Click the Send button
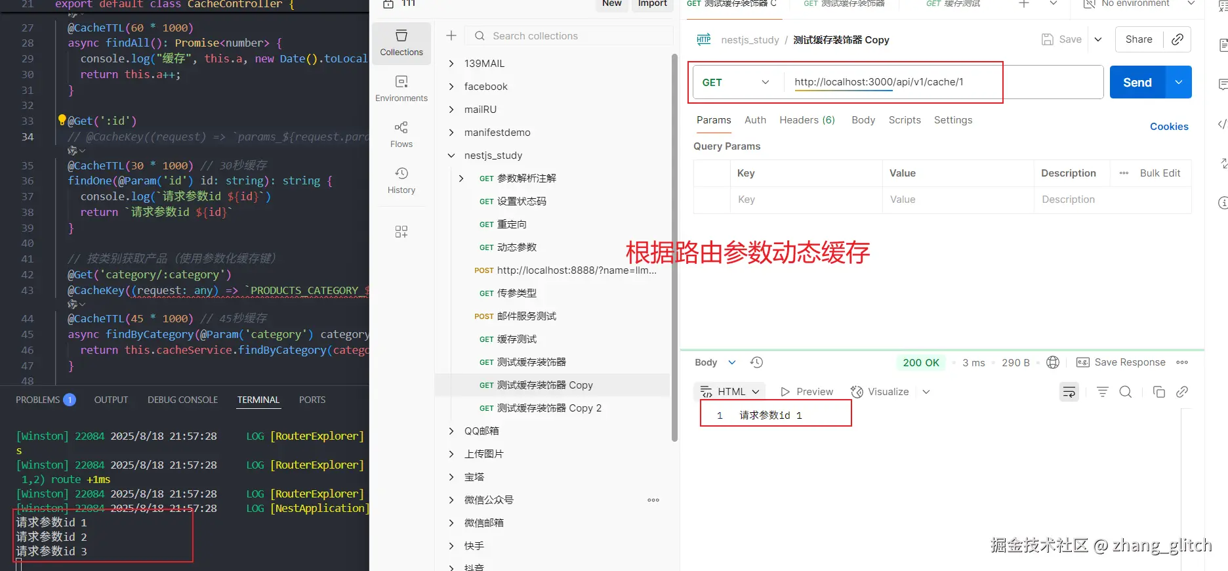 pos(1137,82)
